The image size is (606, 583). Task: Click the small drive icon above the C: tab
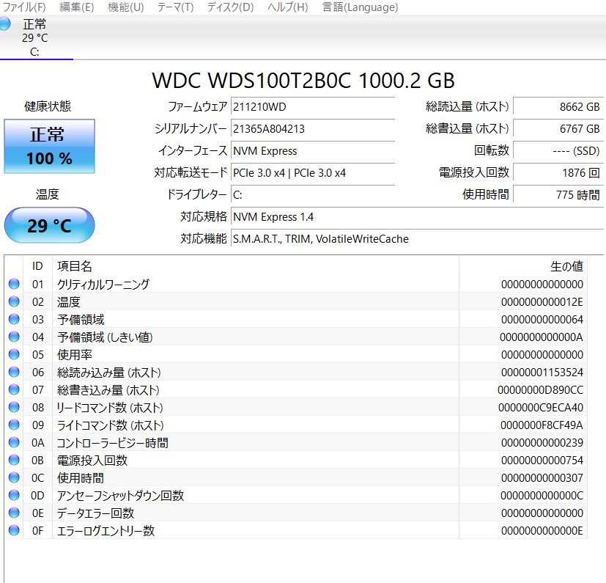tap(6, 23)
